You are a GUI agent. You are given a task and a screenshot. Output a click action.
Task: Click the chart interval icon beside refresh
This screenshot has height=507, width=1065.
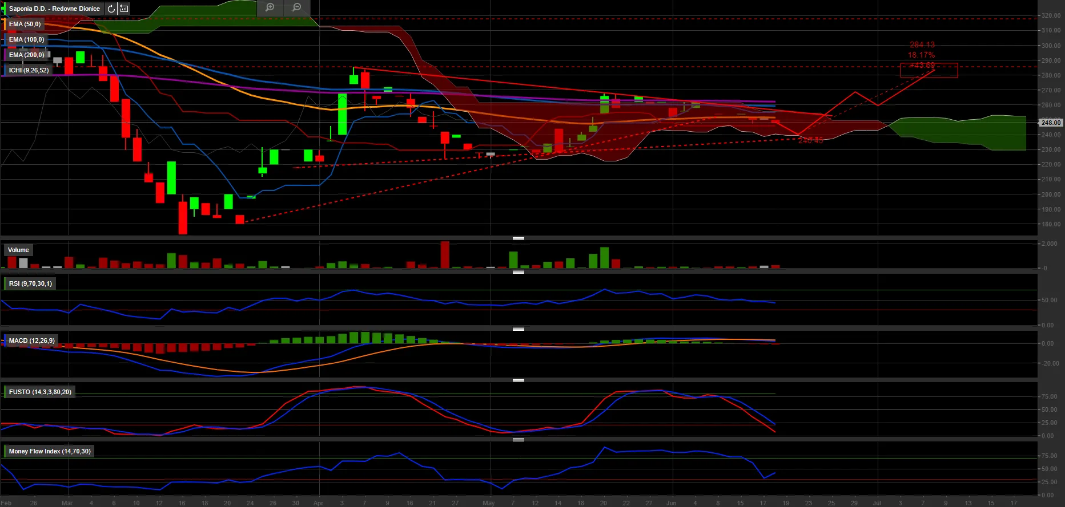coord(124,9)
